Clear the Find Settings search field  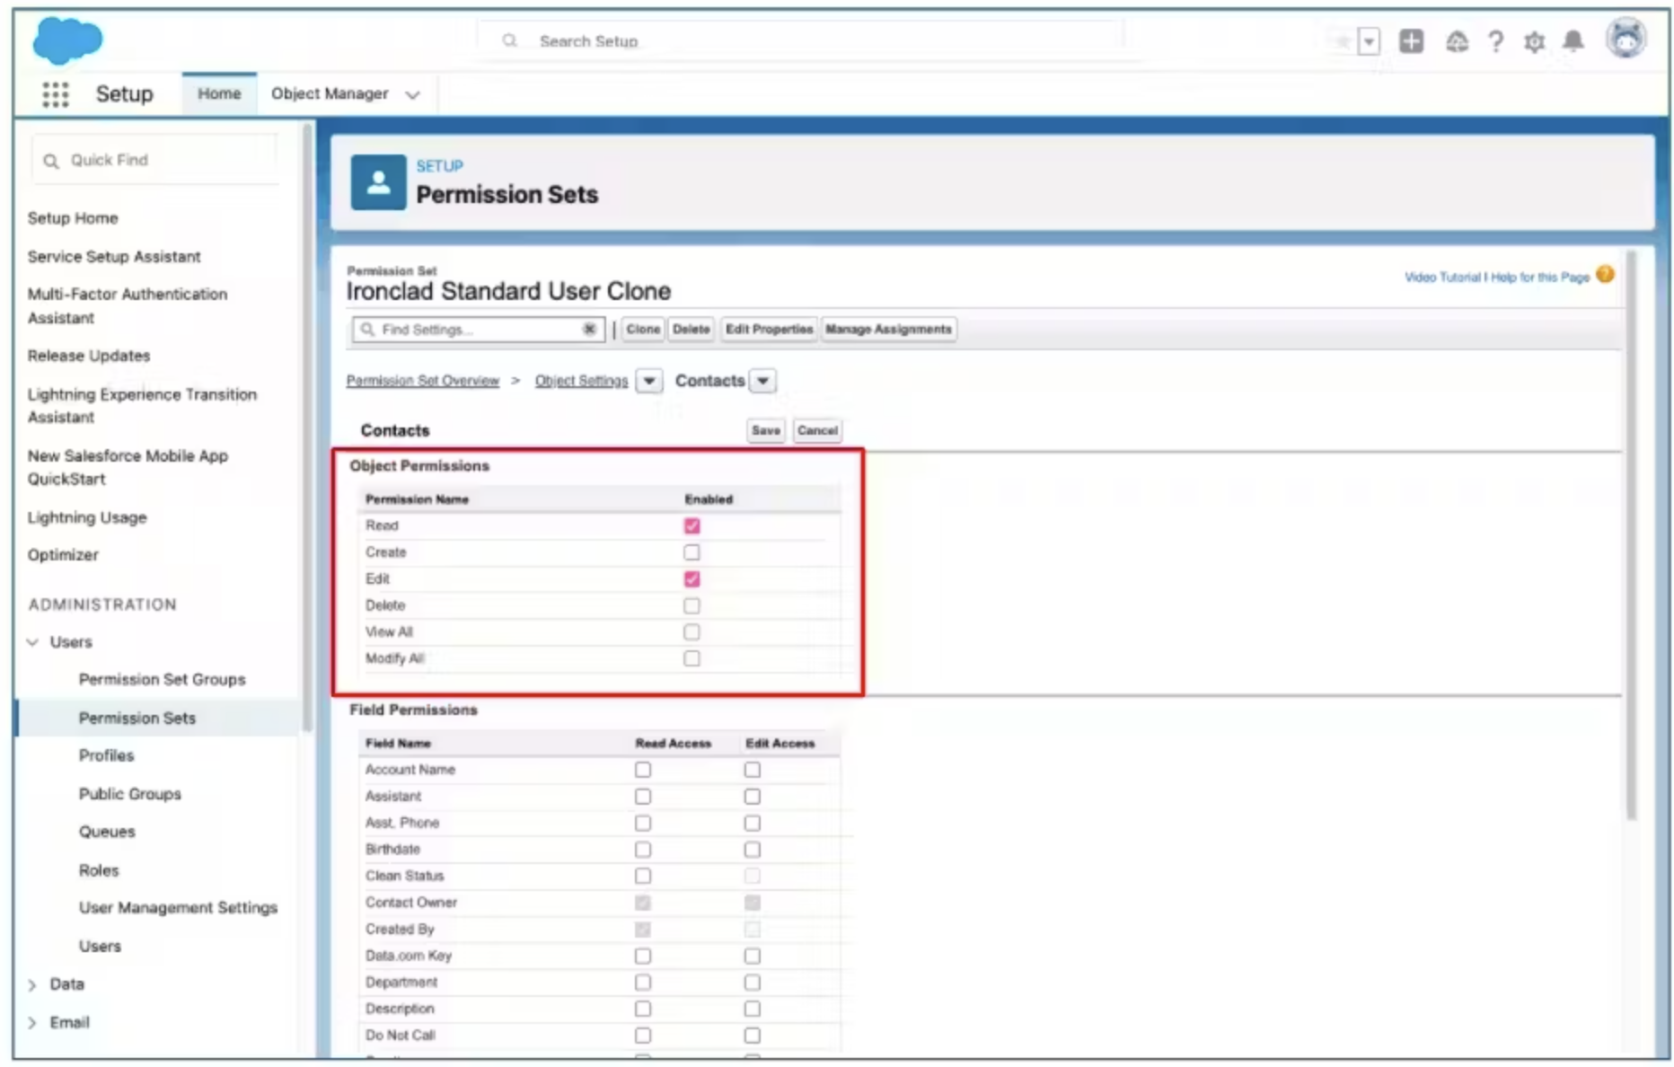click(x=589, y=330)
